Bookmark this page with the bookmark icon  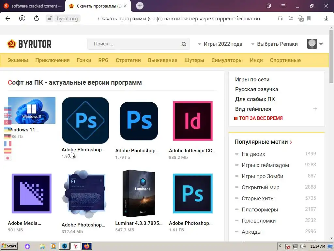(309, 19)
